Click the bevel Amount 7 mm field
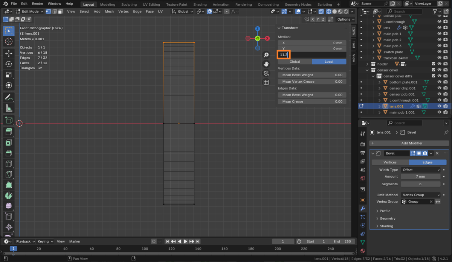452x262 pixels. pos(420,177)
